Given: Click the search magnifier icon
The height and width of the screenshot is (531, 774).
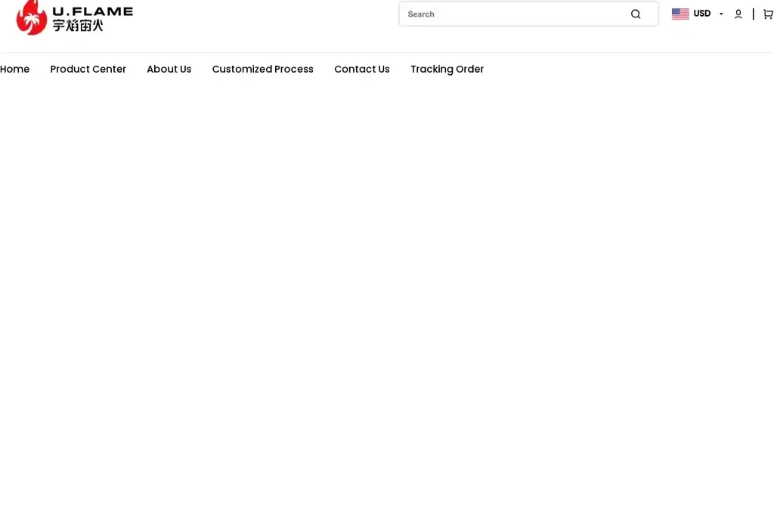Looking at the screenshot, I should (636, 14).
